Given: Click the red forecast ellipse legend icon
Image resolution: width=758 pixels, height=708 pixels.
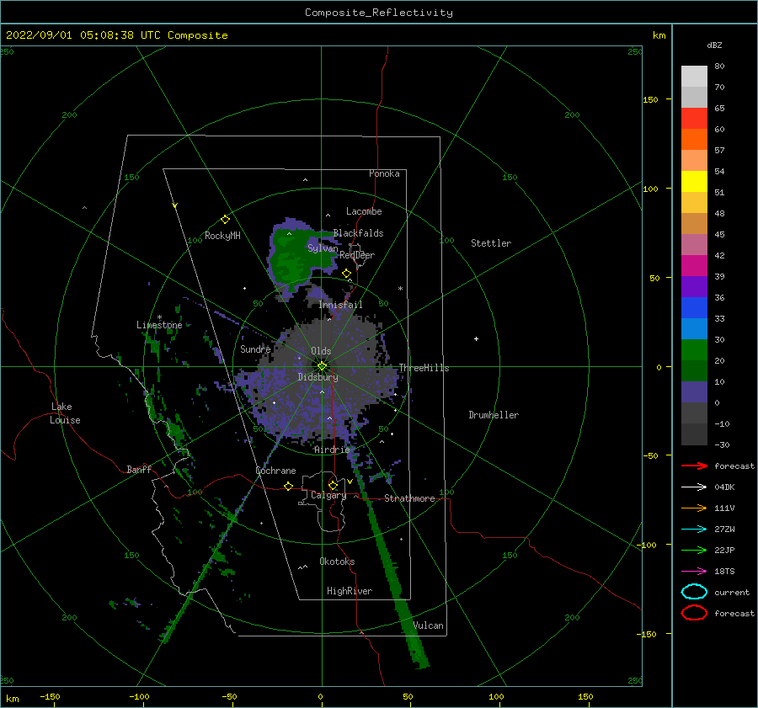Looking at the screenshot, I should point(694,613).
